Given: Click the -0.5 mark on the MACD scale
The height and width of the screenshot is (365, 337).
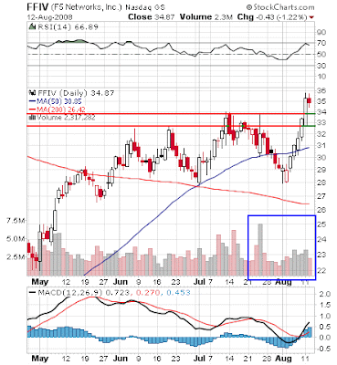Looking at the screenshot, I should coord(323,349).
